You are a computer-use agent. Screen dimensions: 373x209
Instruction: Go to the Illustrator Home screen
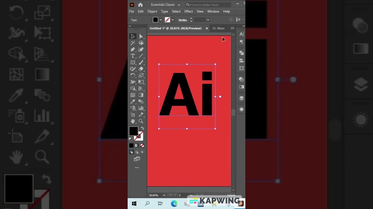click(x=140, y=5)
